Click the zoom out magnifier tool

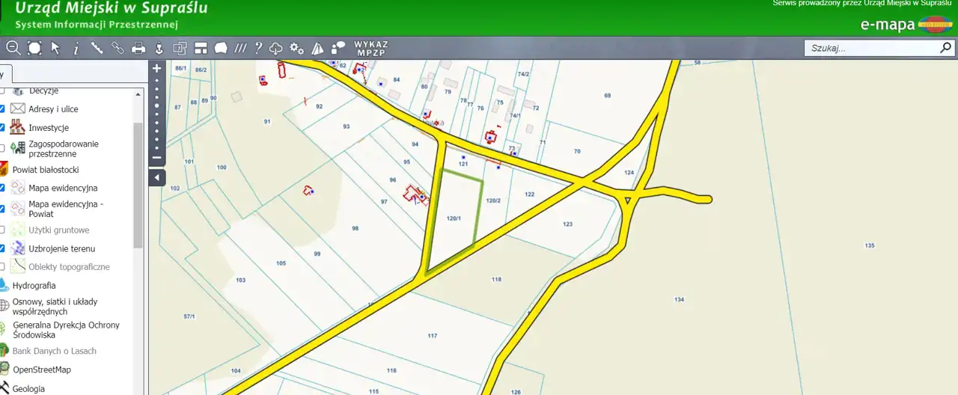coord(13,48)
